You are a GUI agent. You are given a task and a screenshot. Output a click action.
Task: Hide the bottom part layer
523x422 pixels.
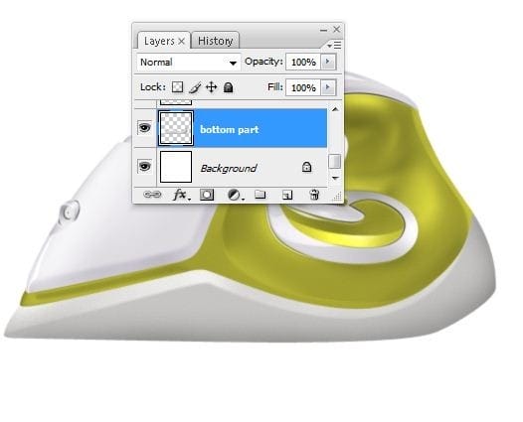[x=144, y=127]
